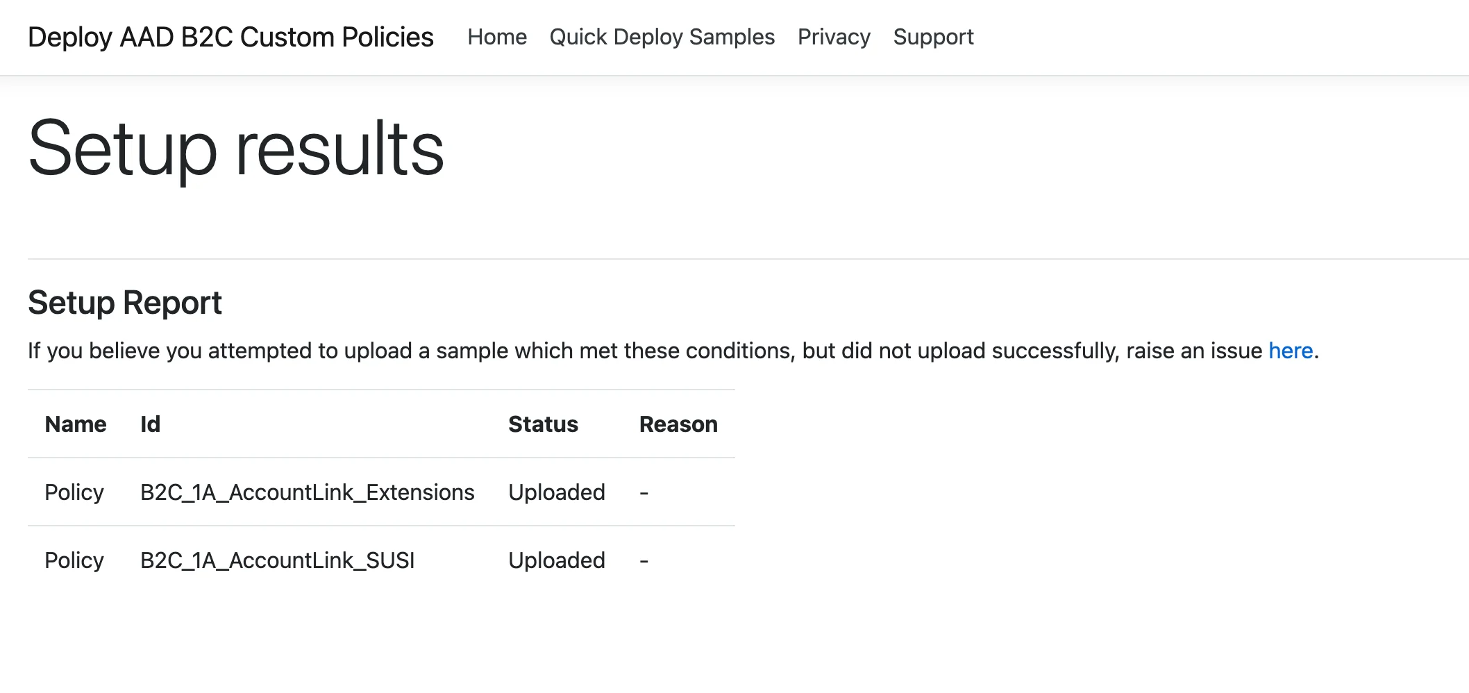Click the Reason column header

(678, 424)
